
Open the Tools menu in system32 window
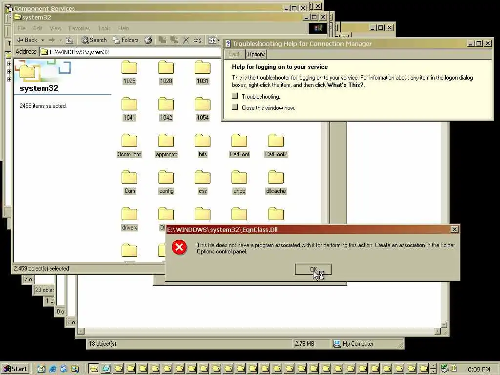click(104, 28)
